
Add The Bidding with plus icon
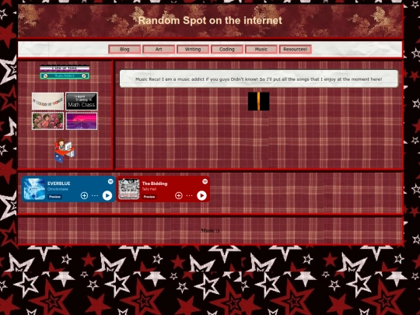point(179,195)
